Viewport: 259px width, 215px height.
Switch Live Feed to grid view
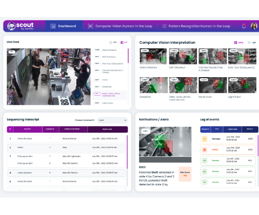pos(113,42)
